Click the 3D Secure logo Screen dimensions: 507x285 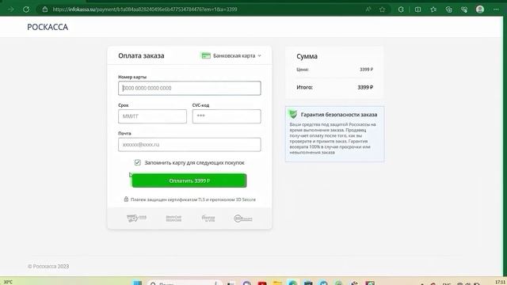(243, 218)
